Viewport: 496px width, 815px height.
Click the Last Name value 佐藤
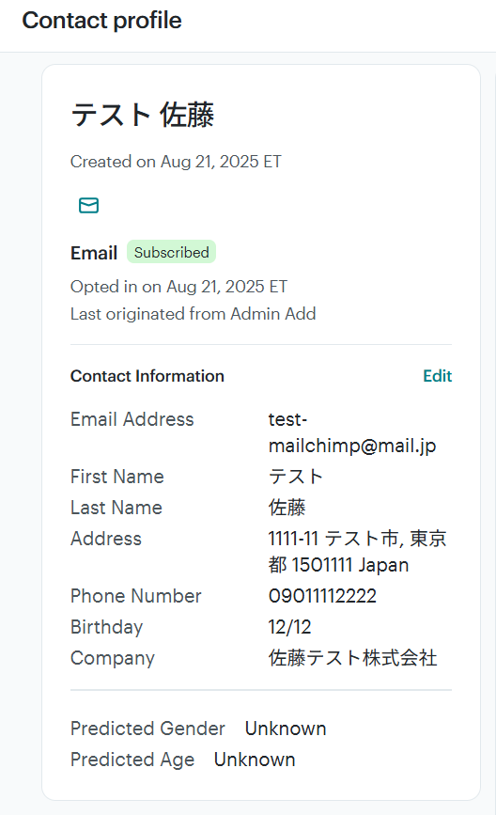[287, 508]
